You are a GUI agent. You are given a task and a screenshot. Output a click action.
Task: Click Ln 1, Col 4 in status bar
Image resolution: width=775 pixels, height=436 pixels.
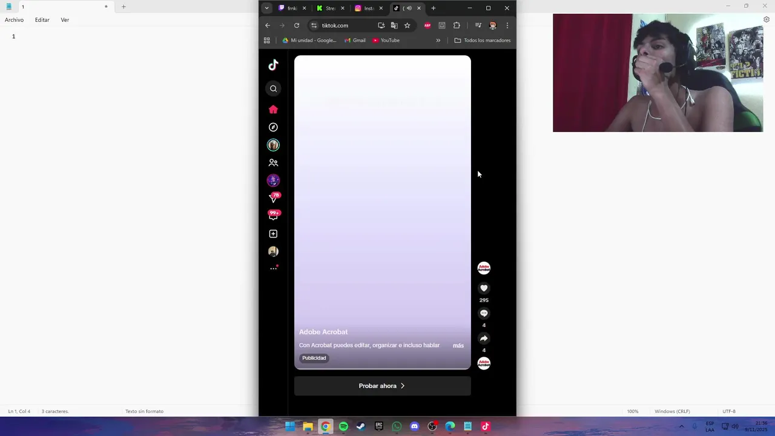(x=19, y=411)
